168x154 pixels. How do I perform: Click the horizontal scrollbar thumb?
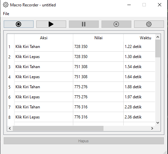click(x=58, y=128)
